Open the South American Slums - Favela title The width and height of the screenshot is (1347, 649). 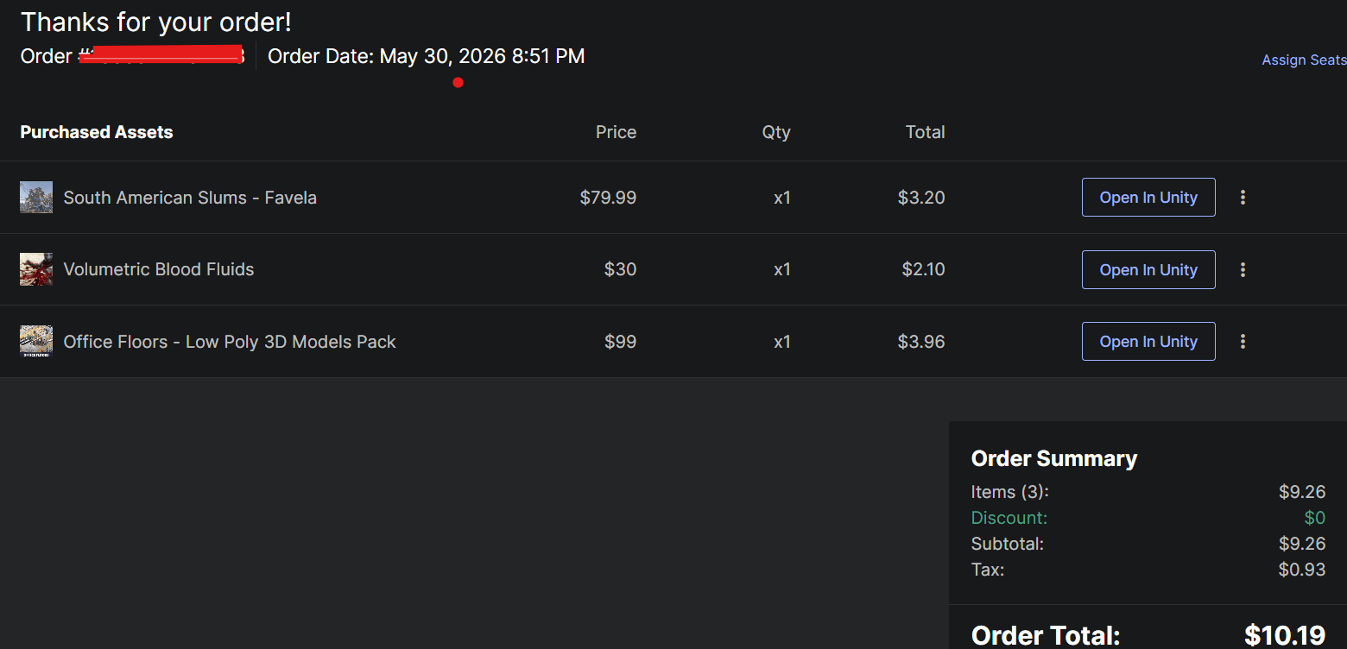point(190,198)
